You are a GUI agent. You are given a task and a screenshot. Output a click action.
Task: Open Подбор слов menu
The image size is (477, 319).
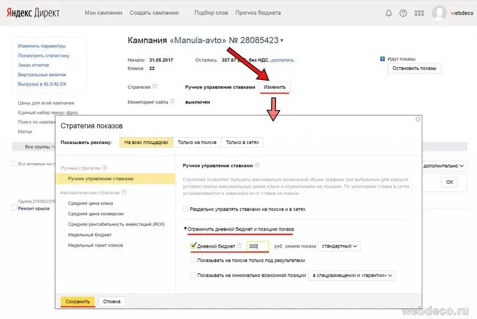point(211,13)
